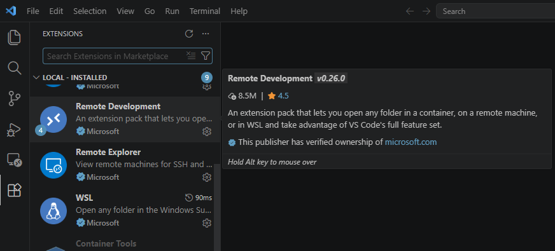Open Extensions views and more actions menu
This screenshot has height=251, width=555.
click(x=206, y=34)
